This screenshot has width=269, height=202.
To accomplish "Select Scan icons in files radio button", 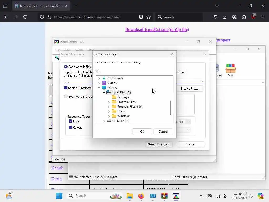I will click(66, 67).
